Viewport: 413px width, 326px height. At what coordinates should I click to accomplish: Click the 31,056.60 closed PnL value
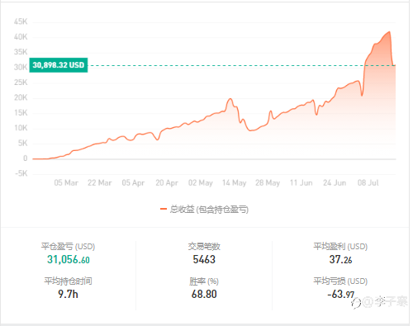click(x=69, y=259)
